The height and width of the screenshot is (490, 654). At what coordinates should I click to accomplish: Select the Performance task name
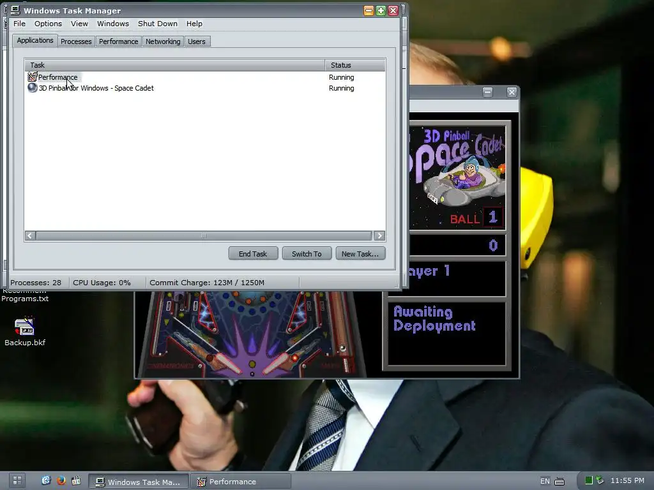pos(57,77)
